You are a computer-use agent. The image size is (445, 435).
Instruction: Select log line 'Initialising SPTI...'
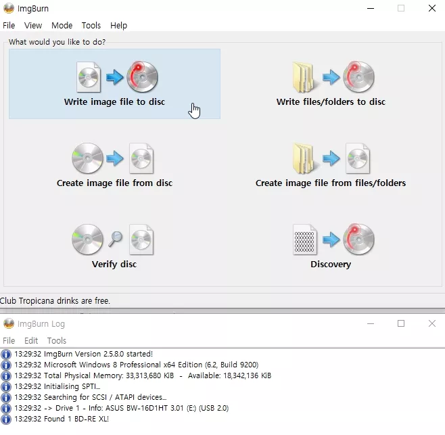pos(57,386)
